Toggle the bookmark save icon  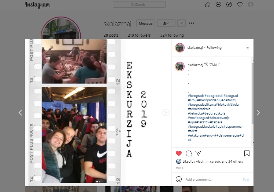tap(247, 153)
